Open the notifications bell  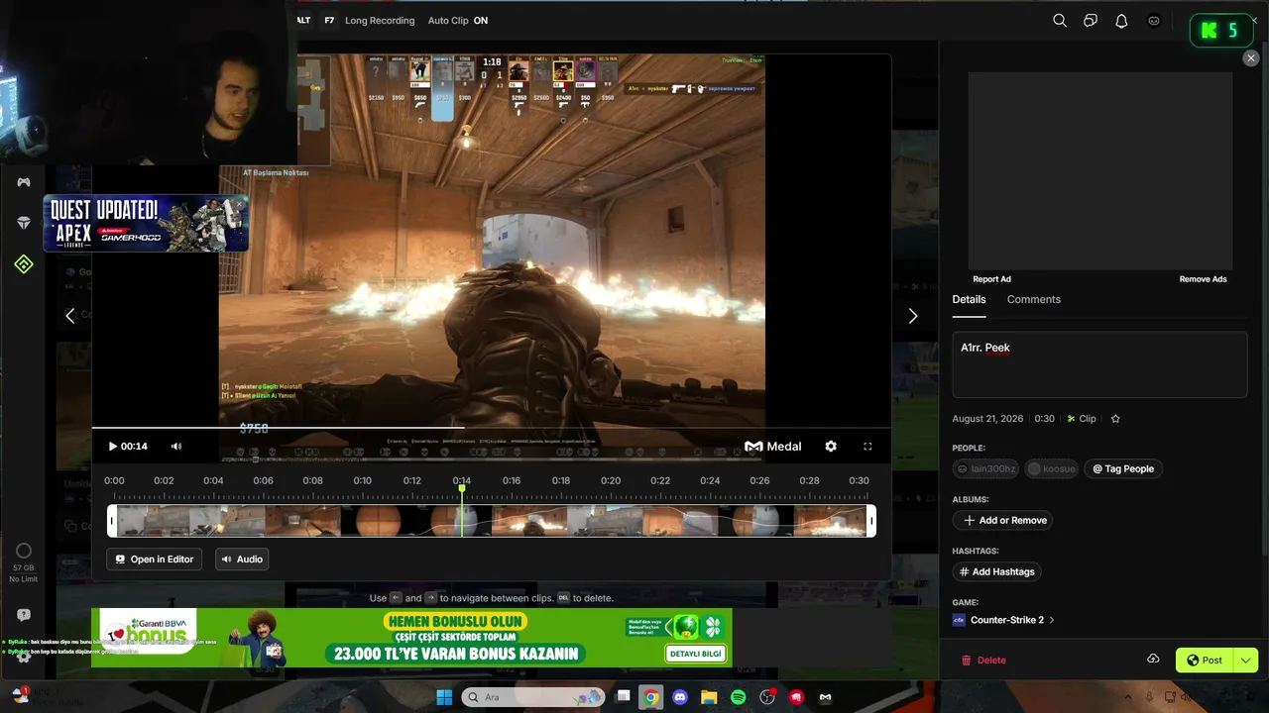pos(1121,21)
